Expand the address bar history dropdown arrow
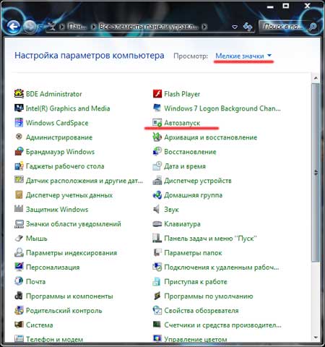325x347 pixels. point(235,27)
